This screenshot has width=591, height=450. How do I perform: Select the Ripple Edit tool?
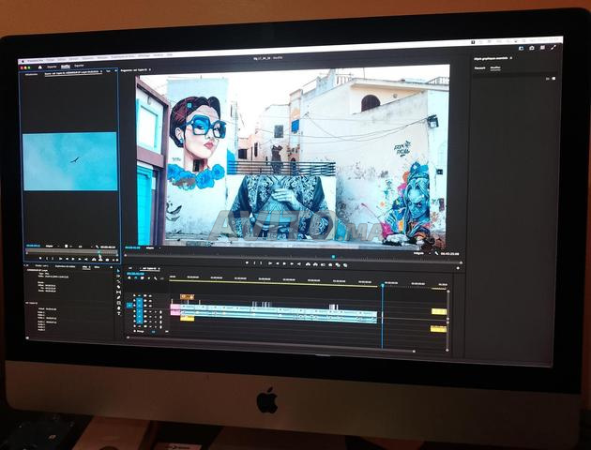[118, 281]
